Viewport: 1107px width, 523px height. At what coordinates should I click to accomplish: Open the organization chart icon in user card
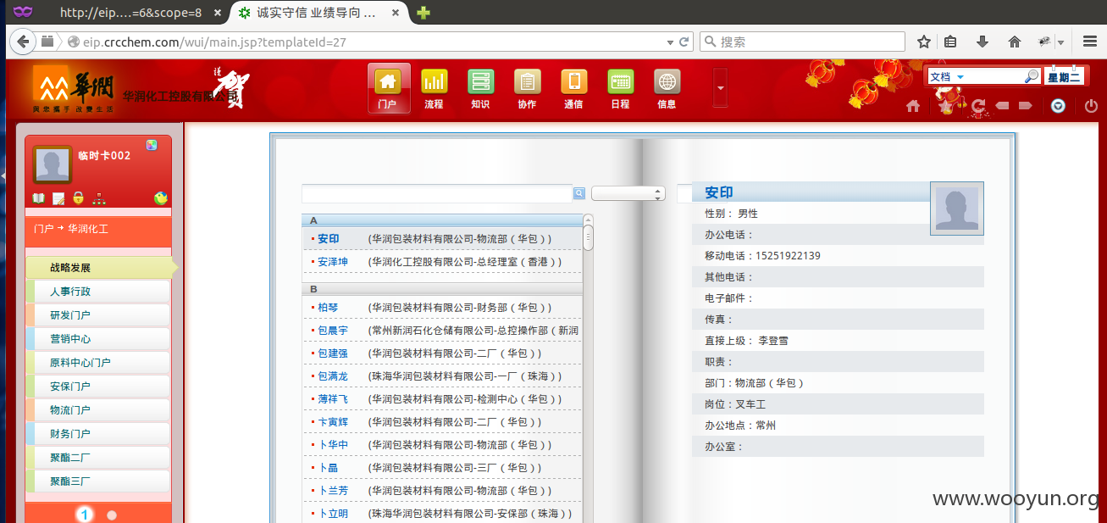click(99, 198)
